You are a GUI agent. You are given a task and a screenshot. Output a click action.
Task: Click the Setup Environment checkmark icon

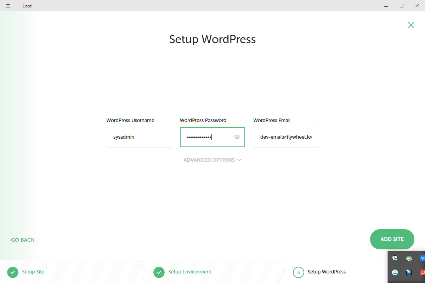click(x=159, y=272)
